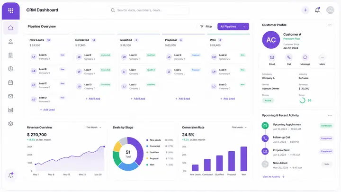The height and width of the screenshot is (192, 341).
Task: Add Lead in Contacted column
Action: coord(93,99)
